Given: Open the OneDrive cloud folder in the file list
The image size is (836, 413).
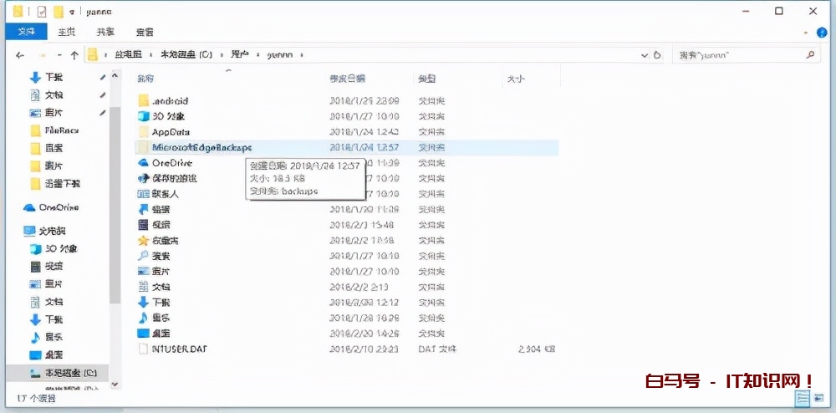Looking at the screenshot, I should [165, 162].
